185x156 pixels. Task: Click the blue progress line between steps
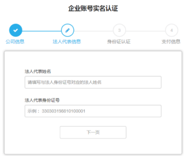pyautogui.click(x=41, y=31)
